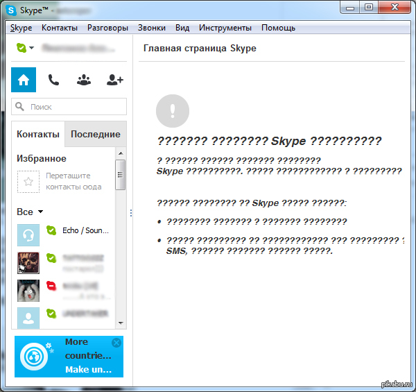The width and height of the screenshot is (416, 392).
Task: Open the Звонки menu
Action: (x=152, y=28)
